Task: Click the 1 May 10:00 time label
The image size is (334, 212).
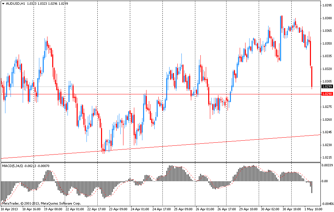Action: click(x=313, y=209)
